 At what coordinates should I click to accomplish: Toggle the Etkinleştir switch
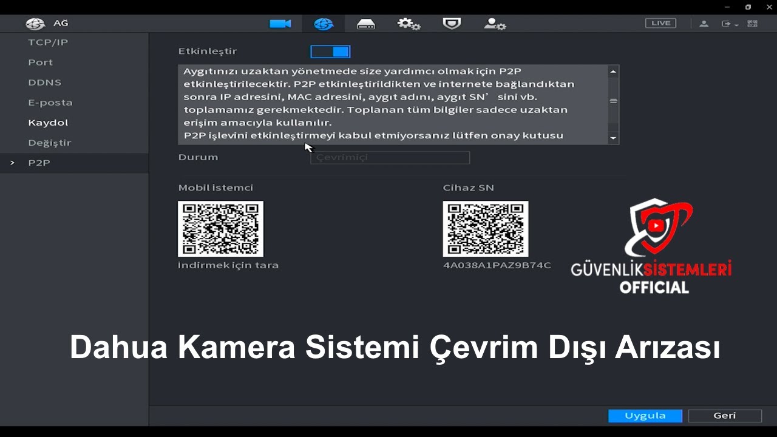pos(330,52)
